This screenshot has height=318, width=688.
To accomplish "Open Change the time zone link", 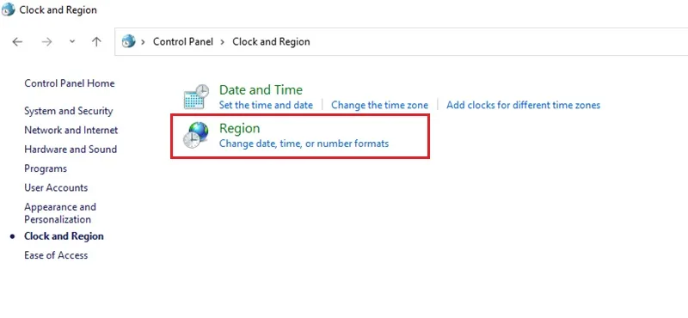I will 379,105.
